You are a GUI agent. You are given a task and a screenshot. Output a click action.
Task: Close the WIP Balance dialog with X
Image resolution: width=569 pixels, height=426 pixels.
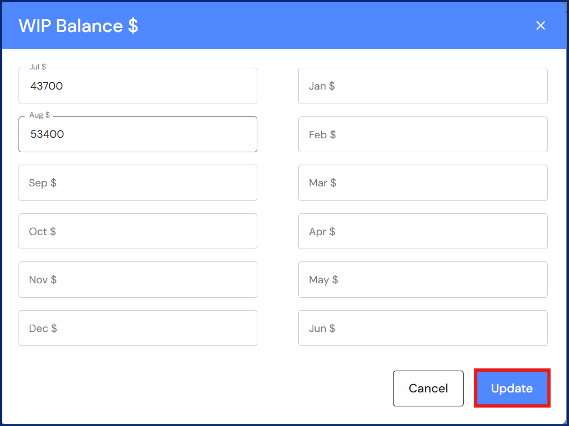coord(540,26)
